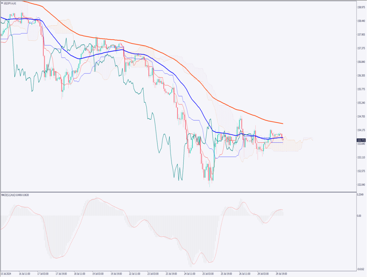The image size is (367, 277).
Task: Click the 0.2549 MACD scale value
Action: [360, 195]
